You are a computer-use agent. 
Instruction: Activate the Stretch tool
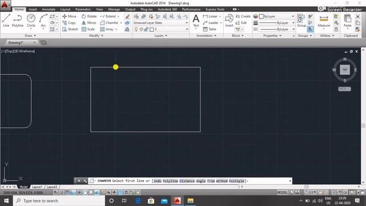click(70, 29)
